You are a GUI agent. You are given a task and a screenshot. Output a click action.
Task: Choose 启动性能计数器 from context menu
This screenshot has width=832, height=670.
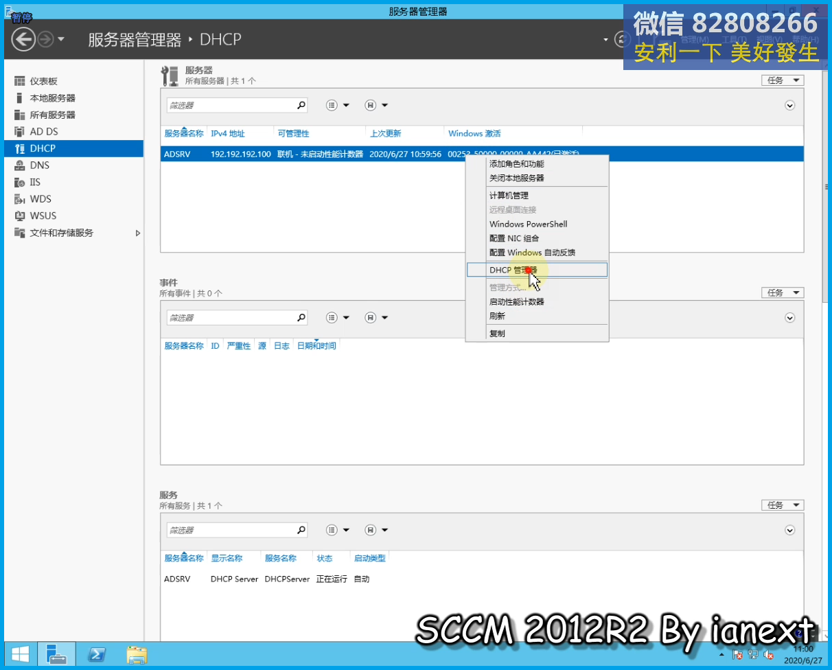click(516, 301)
